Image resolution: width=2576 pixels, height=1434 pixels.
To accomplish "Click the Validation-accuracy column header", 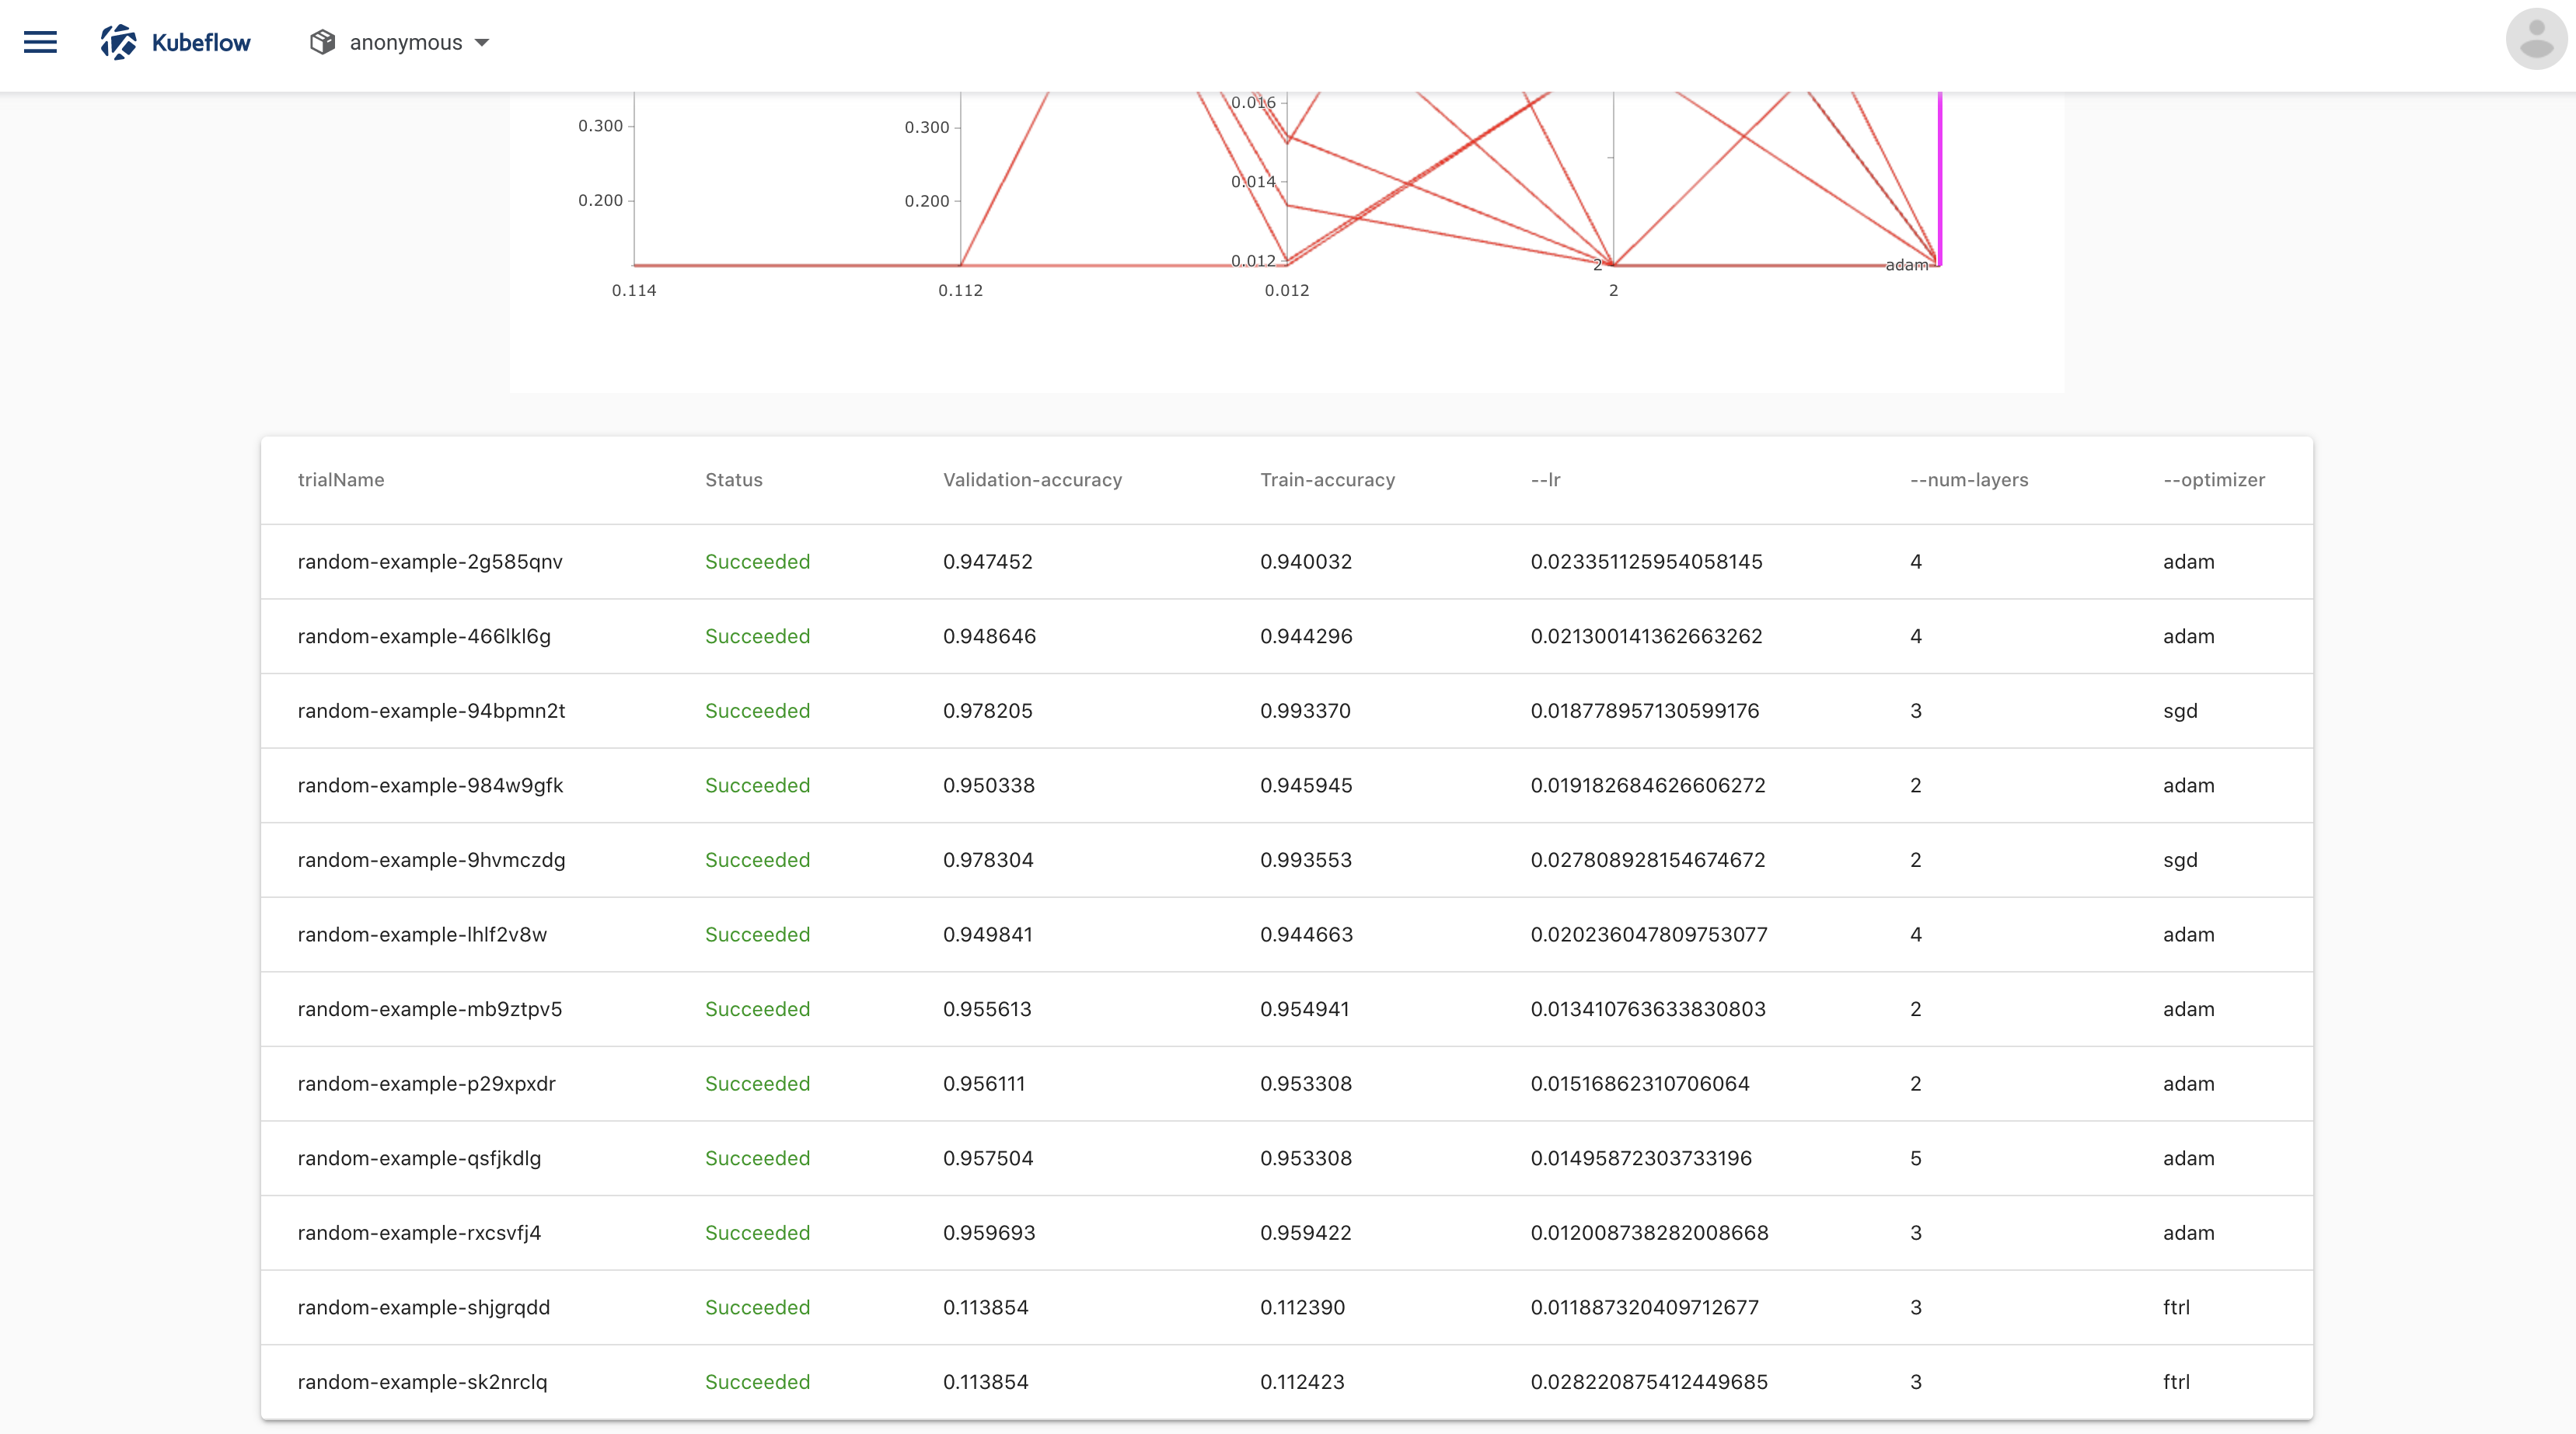I will [x=1032, y=479].
